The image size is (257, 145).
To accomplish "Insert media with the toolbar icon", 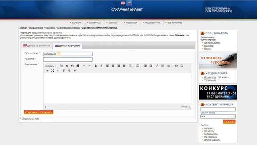I will pos(176,66).
